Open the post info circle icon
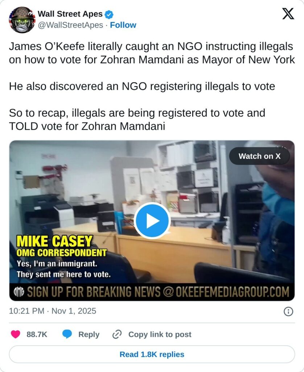The image size is (304, 372). (288, 311)
